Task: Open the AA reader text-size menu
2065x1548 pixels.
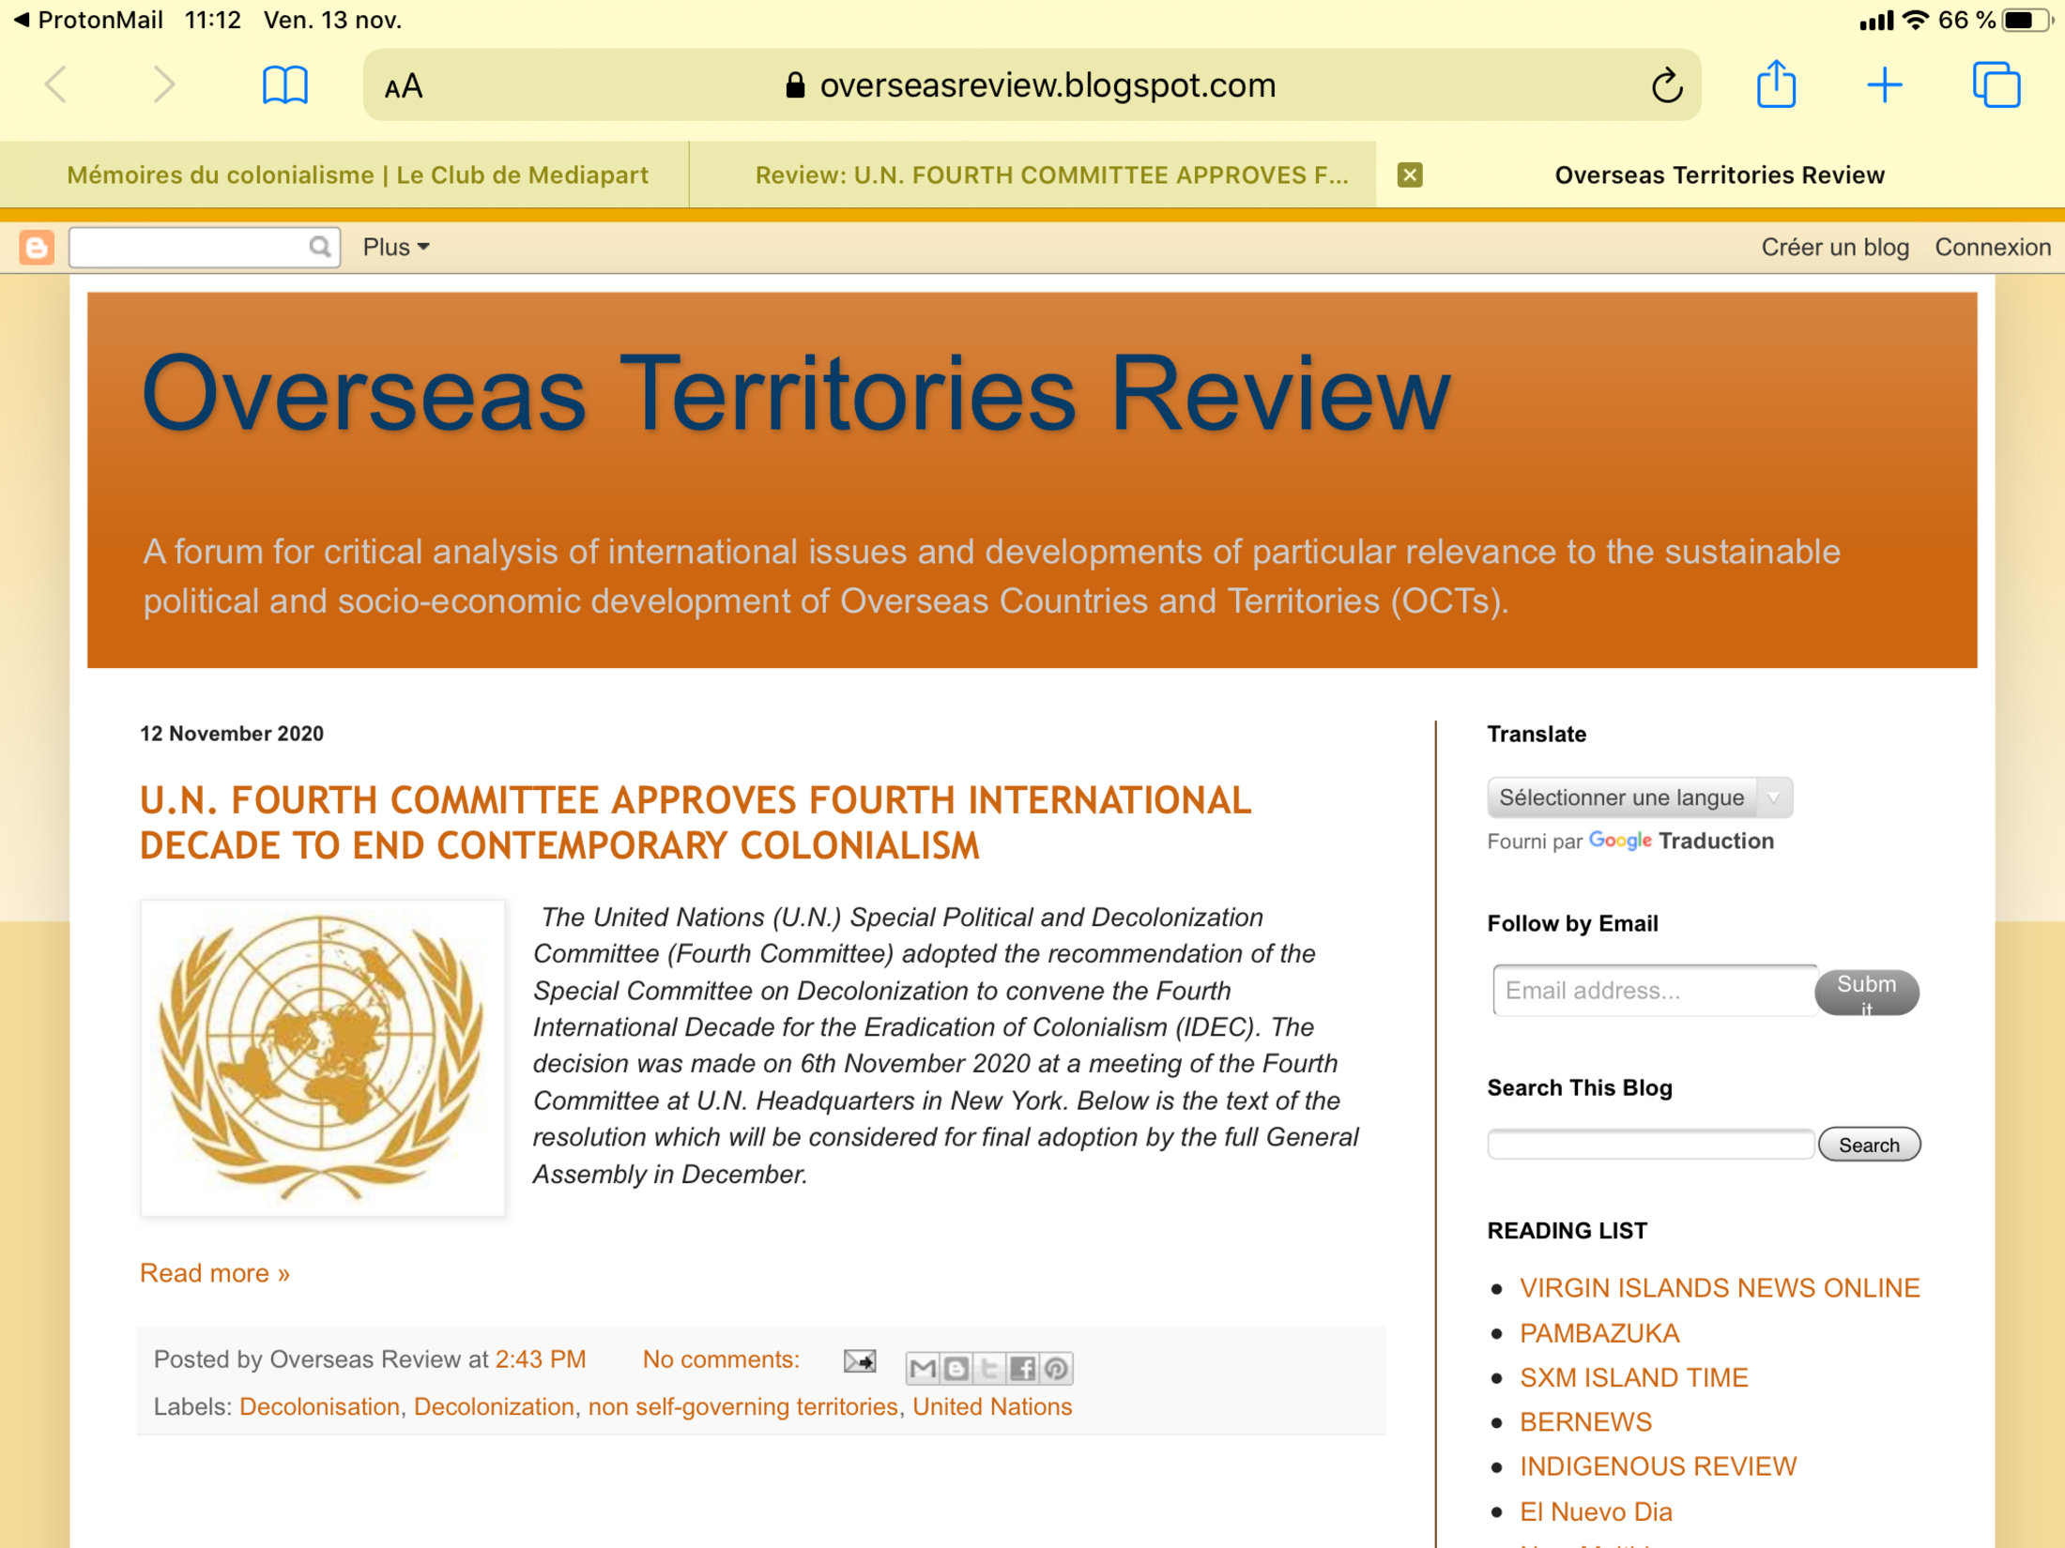Action: [404, 87]
